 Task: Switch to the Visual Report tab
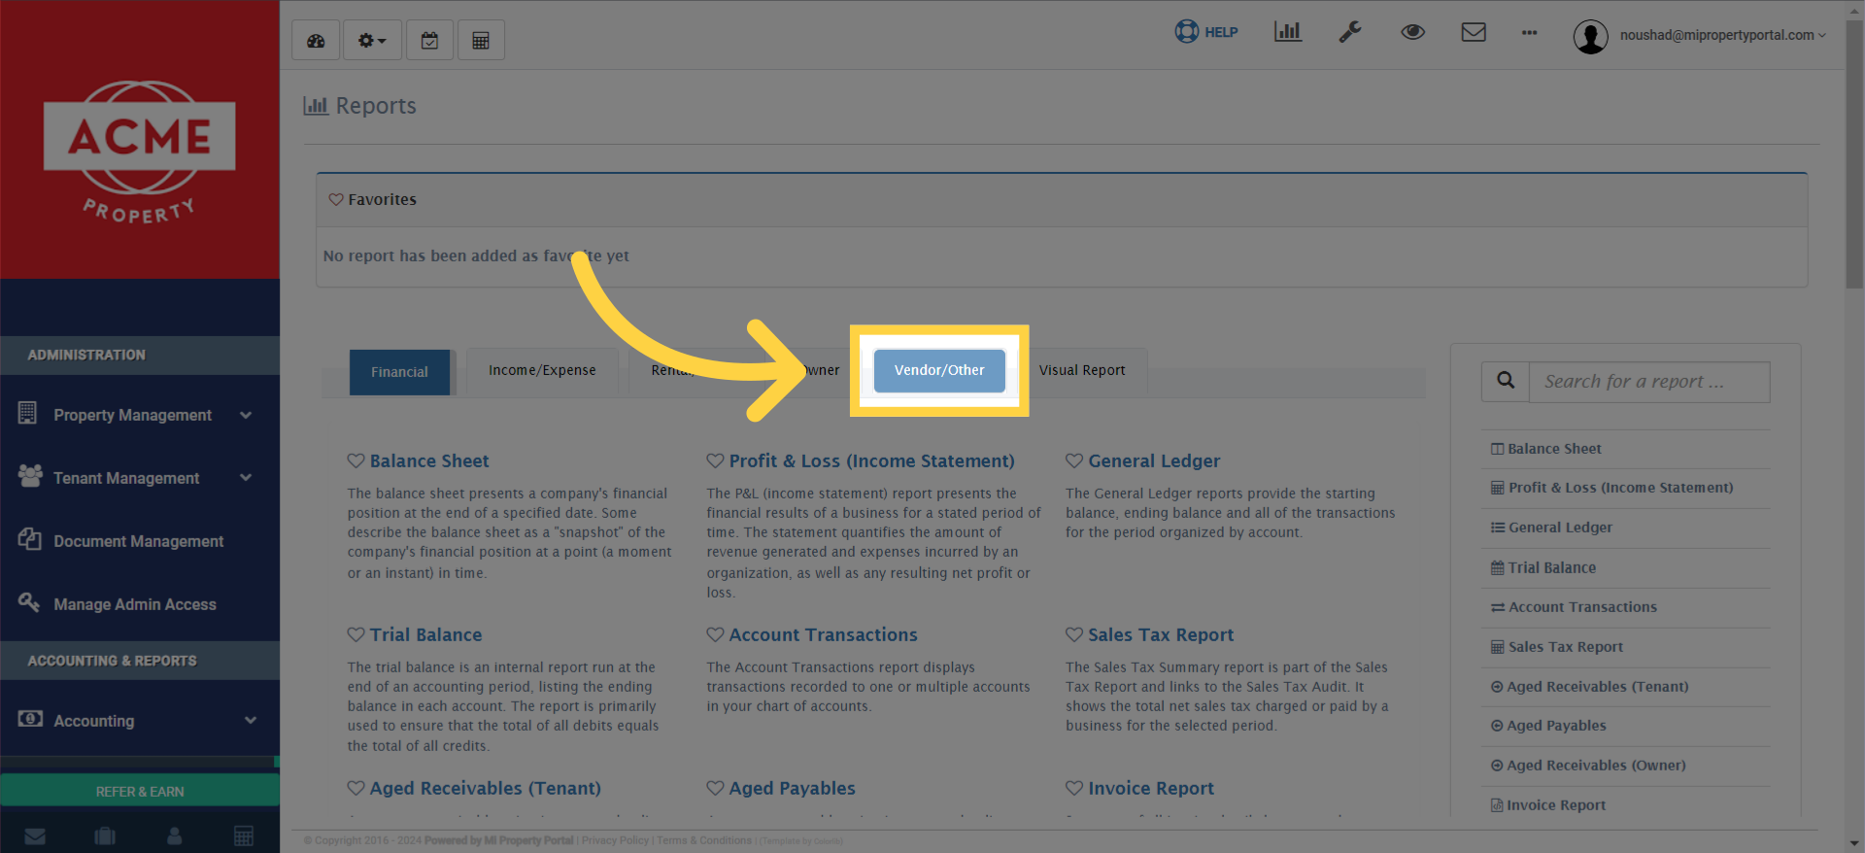1082,370
